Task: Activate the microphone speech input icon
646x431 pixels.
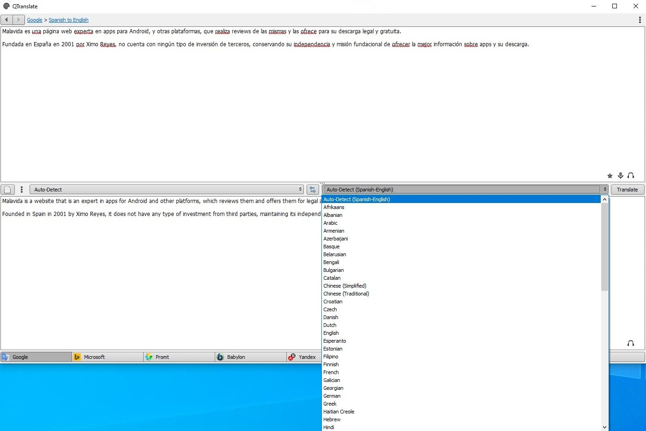Action: pos(620,176)
